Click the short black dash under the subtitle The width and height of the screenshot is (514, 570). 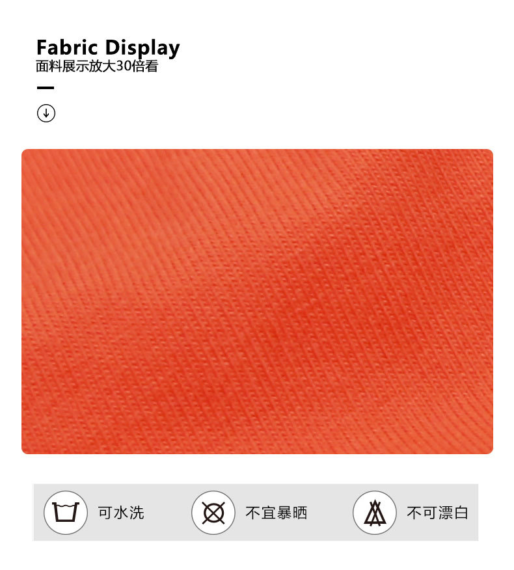click(46, 88)
